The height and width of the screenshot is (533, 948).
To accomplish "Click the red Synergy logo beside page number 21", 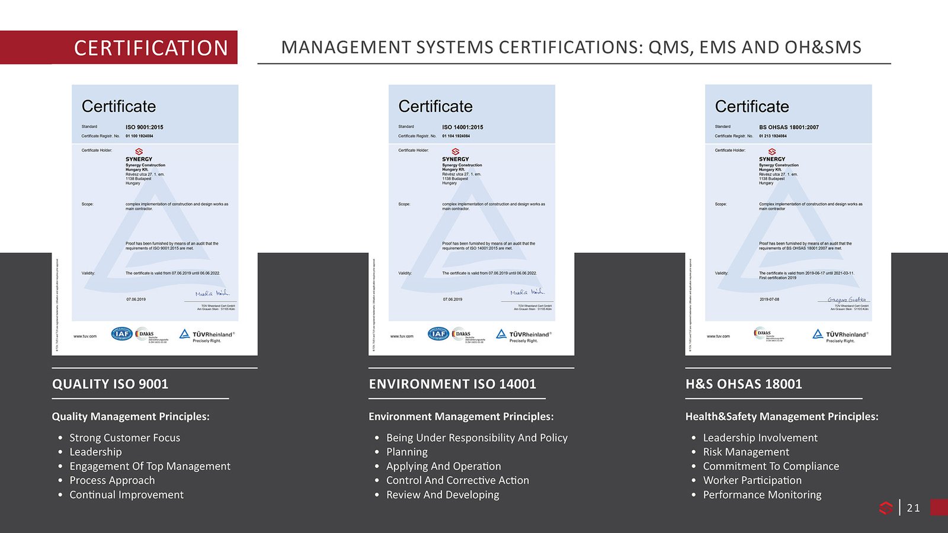I will (886, 508).
